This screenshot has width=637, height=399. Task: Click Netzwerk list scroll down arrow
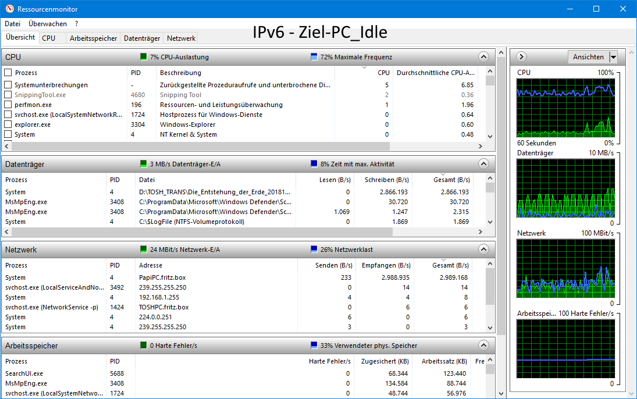[490, 328]
